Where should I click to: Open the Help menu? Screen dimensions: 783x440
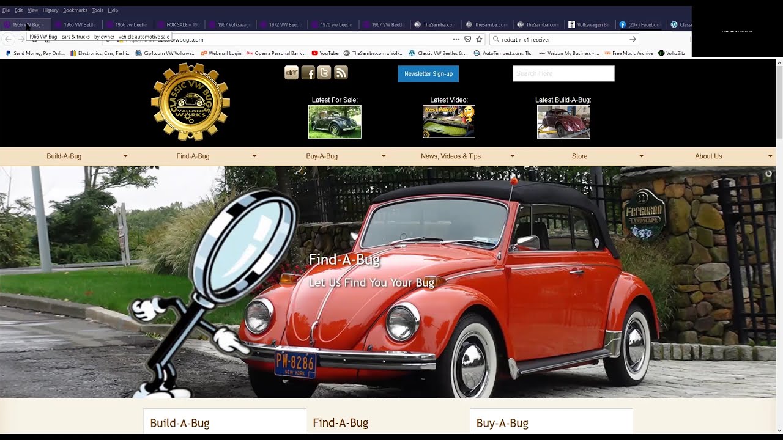pos(113,10)
